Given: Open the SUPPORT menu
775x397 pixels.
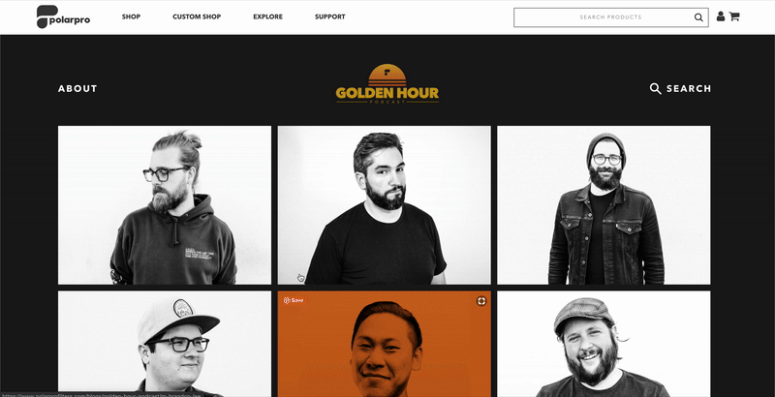Looking at the screenshot, I should coord(330,16).
